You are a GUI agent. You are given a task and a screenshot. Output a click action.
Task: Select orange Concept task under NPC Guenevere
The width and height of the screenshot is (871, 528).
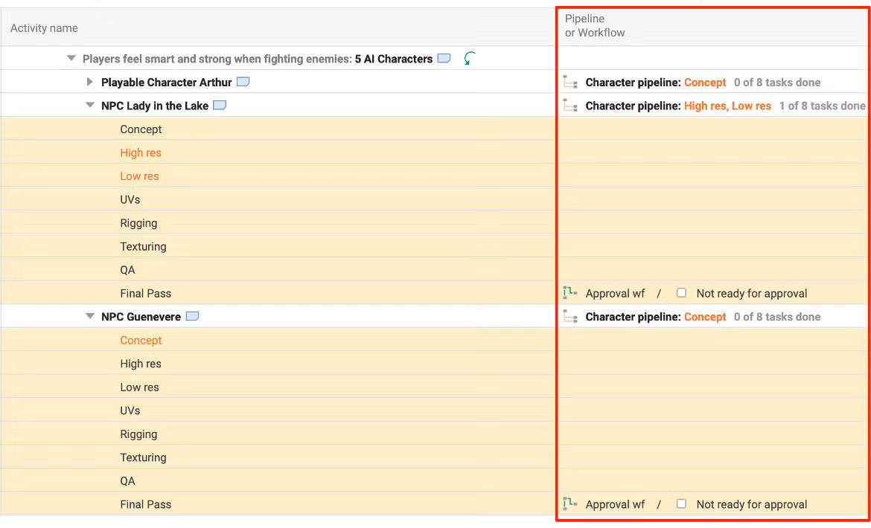141,341
